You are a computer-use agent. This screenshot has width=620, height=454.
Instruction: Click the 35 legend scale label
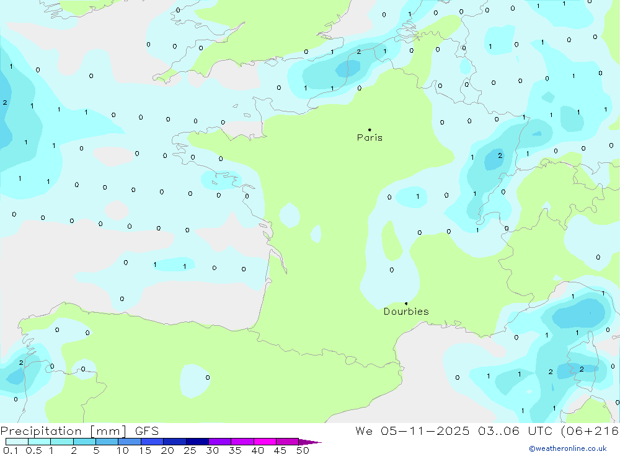point(235,450)
